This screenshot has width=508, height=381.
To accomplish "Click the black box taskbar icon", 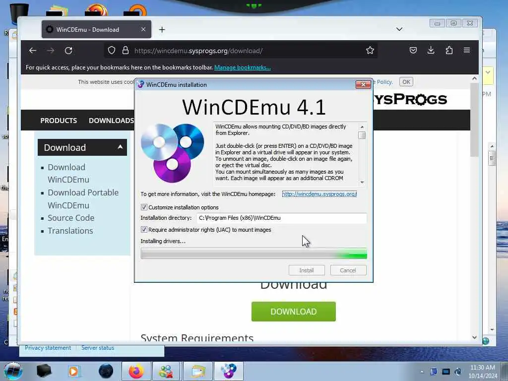I will (44, 371).
